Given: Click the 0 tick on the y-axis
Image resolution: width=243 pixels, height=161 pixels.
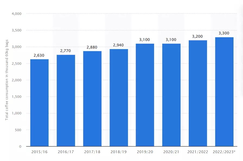Looking at the screenshot, I should point(20,146).
